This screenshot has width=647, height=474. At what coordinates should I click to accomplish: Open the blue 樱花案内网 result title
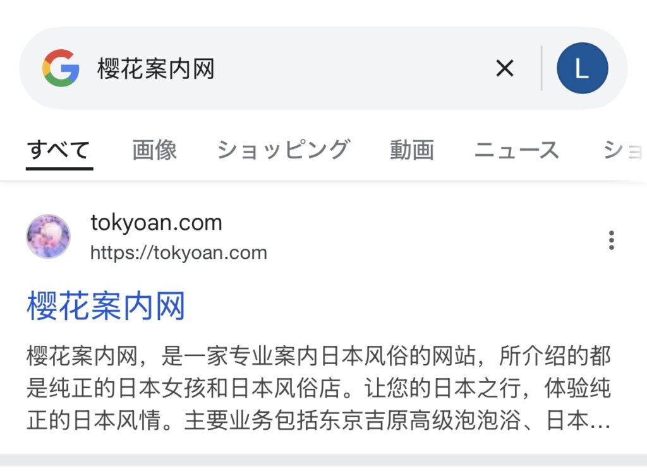106,306
